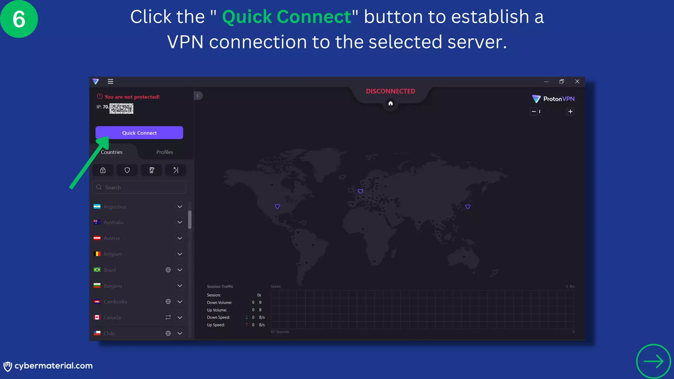The image size is (674, 379).
Task: Expand Bulgaria server list
Action: click(x=180, y=286)
